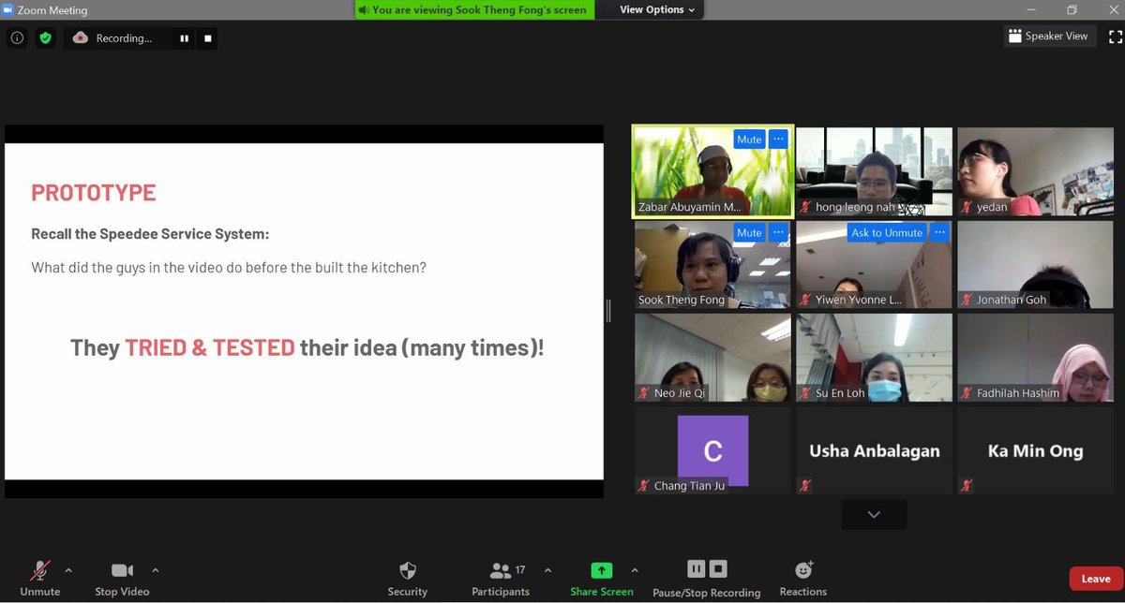Enter full screen mode
The height and width of the screenshot is (603, 1125).
(1115, 37)
